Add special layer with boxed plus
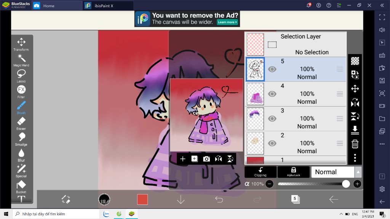Viewport: 390px width, 219px height. point(195,159)
